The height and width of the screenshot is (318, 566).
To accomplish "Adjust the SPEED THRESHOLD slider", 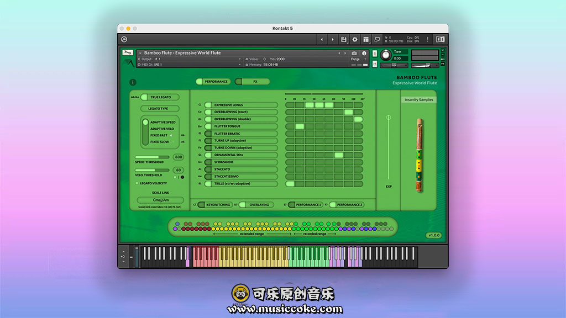I will coord(152,157).
